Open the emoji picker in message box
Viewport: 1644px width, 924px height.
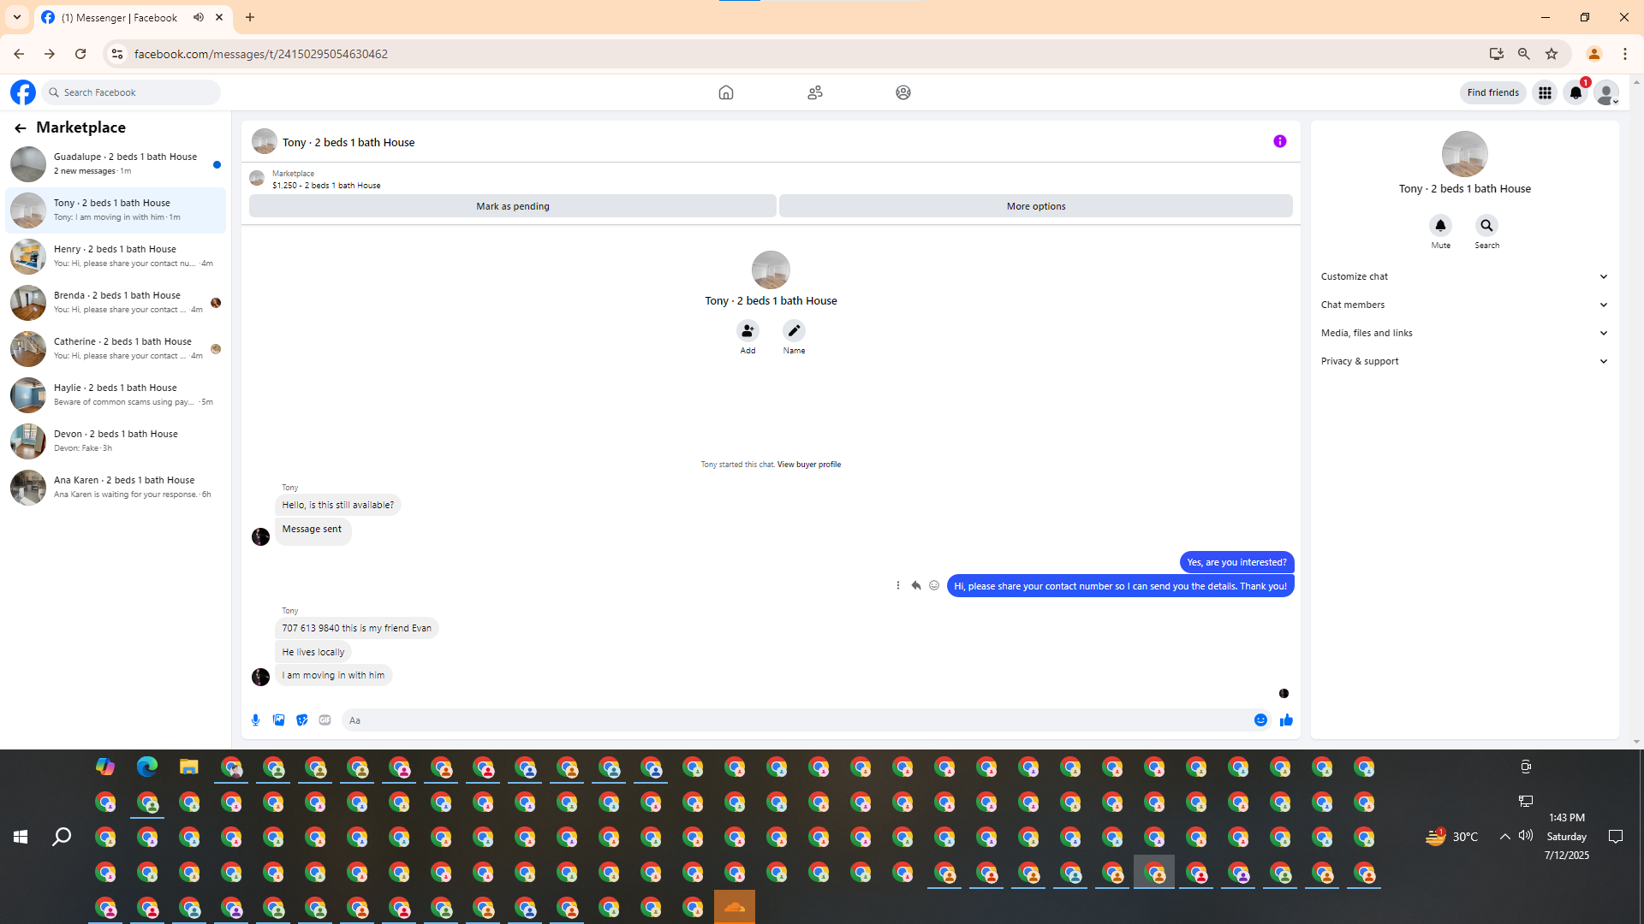click(1260, 720)
